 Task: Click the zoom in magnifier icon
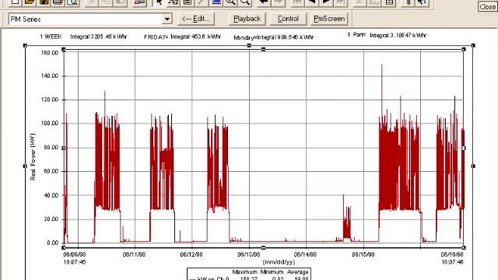pyautogui.click(x=230, y=2)
